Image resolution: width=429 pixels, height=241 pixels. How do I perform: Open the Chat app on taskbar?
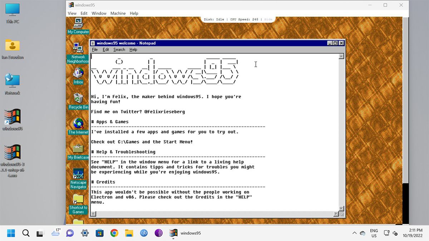[x=70, y=233]
